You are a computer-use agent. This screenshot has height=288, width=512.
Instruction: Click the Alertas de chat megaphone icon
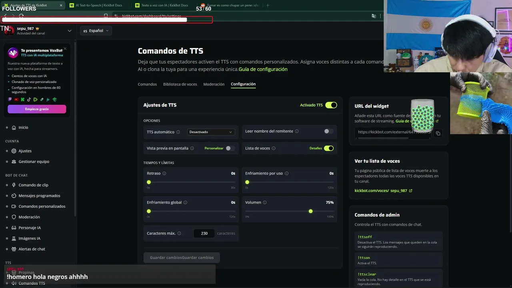[x=14, y=249]
